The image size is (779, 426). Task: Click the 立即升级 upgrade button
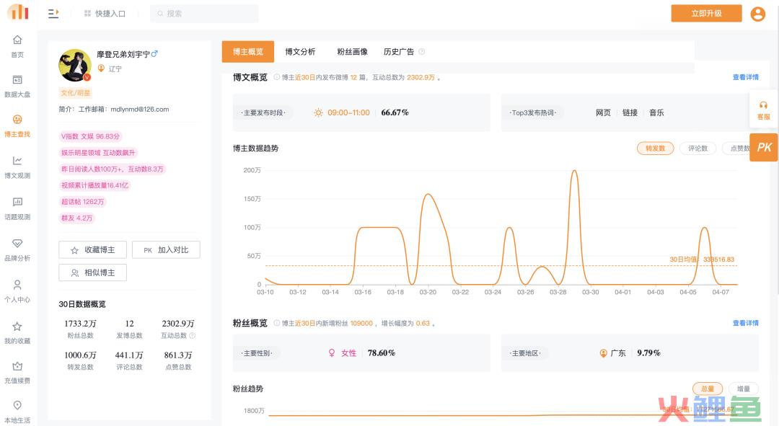[706, 14]
